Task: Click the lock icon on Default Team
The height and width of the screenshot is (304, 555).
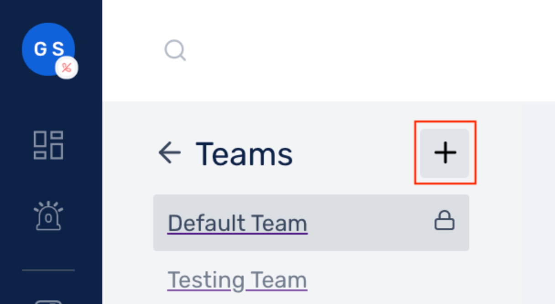Action: (x=444, y=222)
